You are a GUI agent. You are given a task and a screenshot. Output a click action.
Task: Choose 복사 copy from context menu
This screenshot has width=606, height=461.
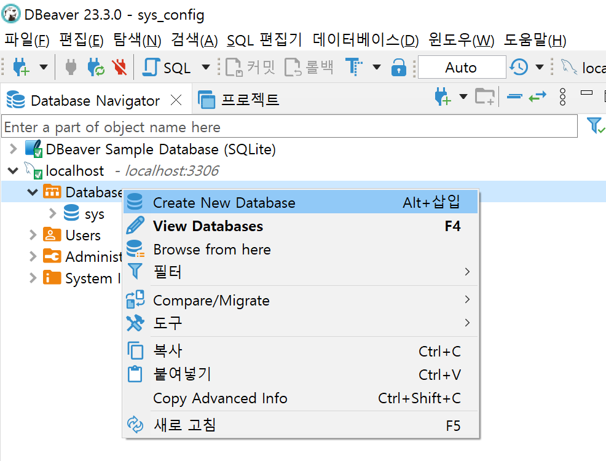point(301,351)
